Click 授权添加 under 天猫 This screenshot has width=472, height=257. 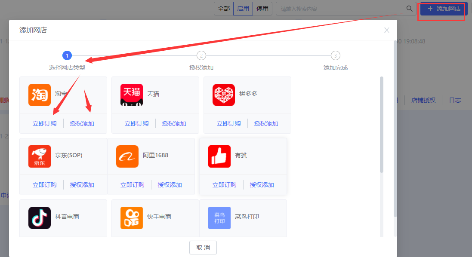pyautogui.click(x=174, y=123)
